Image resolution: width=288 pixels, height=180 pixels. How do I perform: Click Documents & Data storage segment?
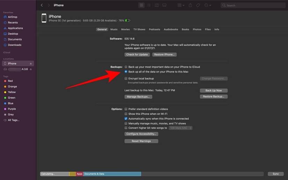point(112,174)
